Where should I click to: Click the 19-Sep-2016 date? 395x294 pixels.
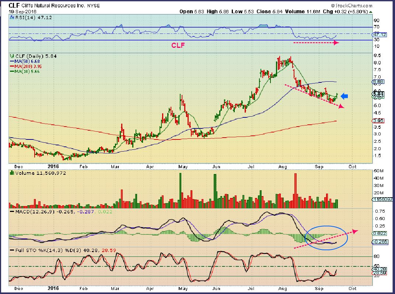22,11
